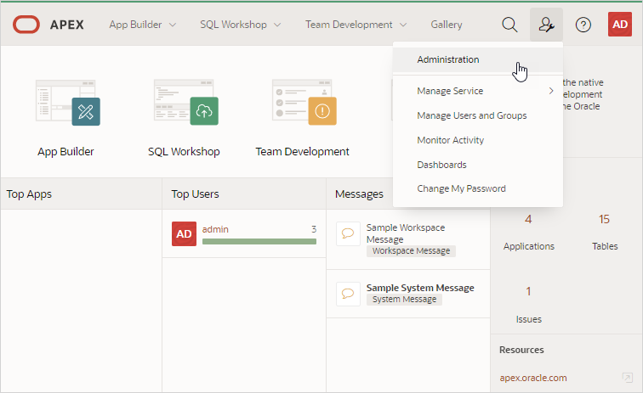Click the admin user AD avatar
The width and height of the screenshot is (643, 393).
coord(184,233)
